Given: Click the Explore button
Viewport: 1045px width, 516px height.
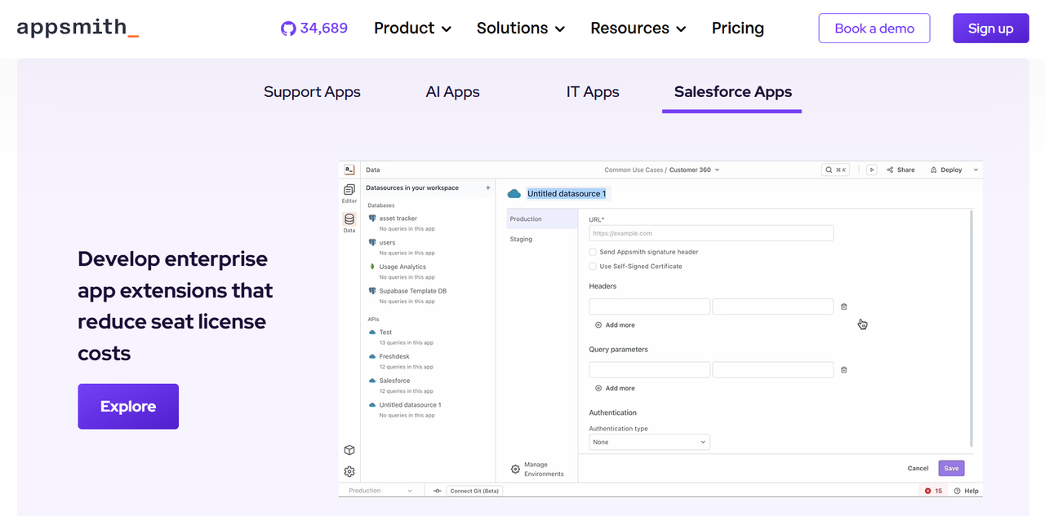Looking at the screenshot, I should (x=128, y=406).
